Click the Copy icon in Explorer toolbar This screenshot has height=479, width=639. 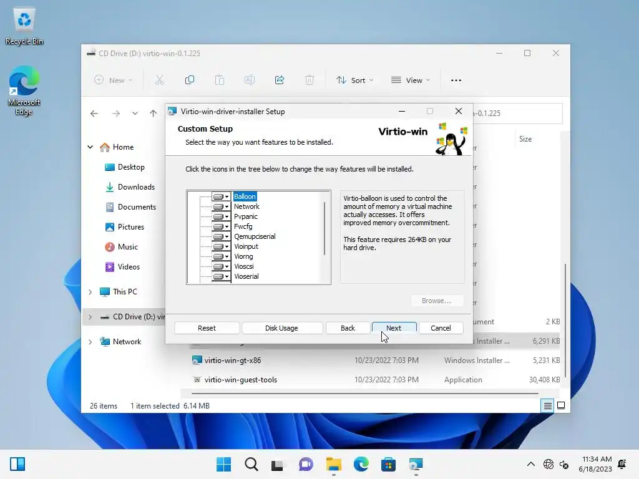click(x=190, y=80)
